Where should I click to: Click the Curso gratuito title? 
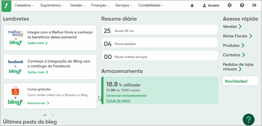point(39,89)
